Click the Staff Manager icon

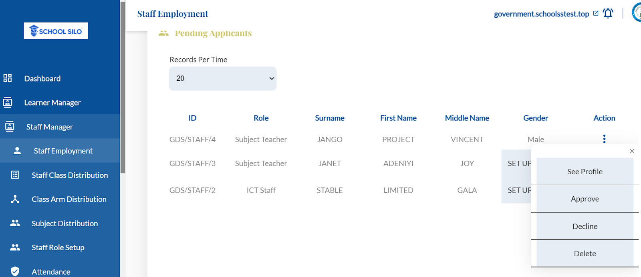10,127
